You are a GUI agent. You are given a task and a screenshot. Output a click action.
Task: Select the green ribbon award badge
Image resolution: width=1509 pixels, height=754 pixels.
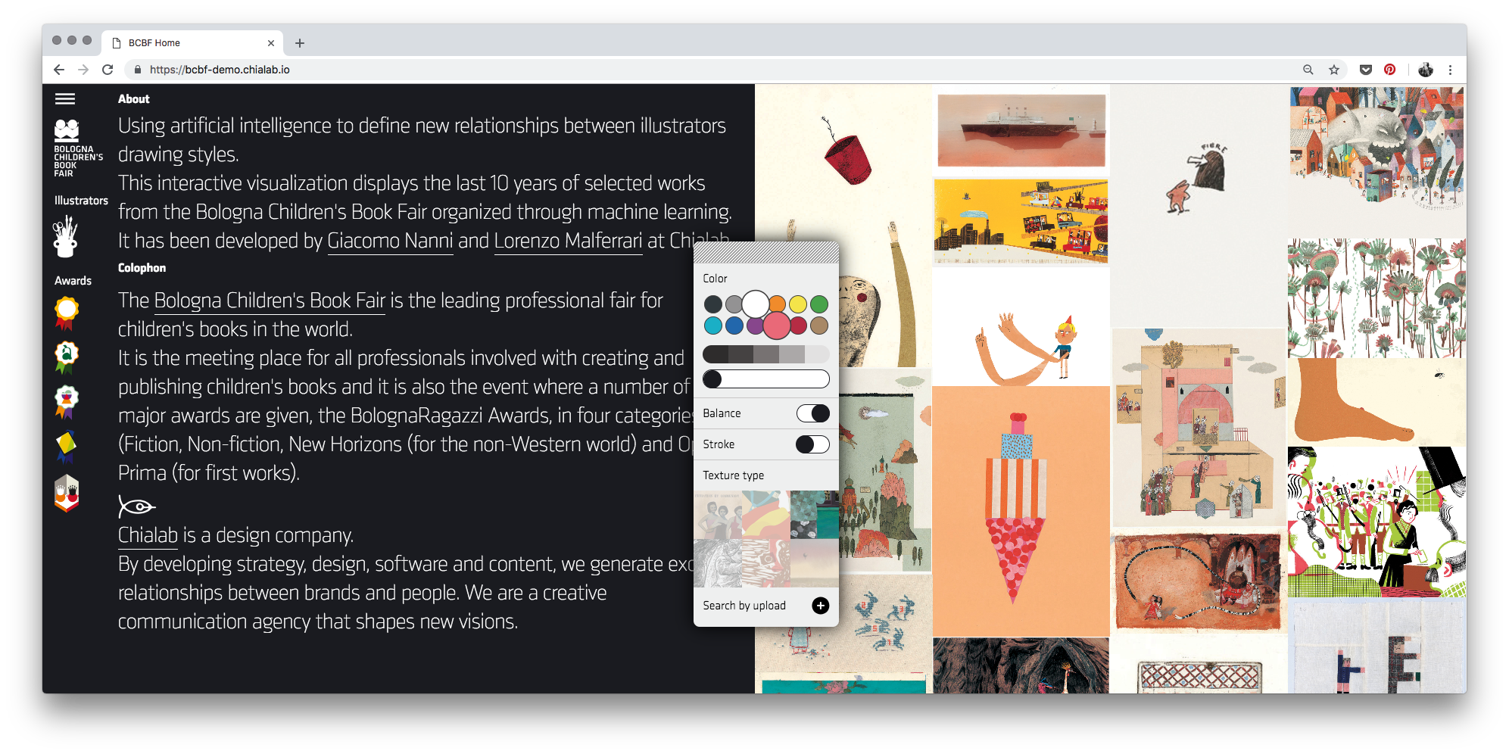tap(67, 357)
